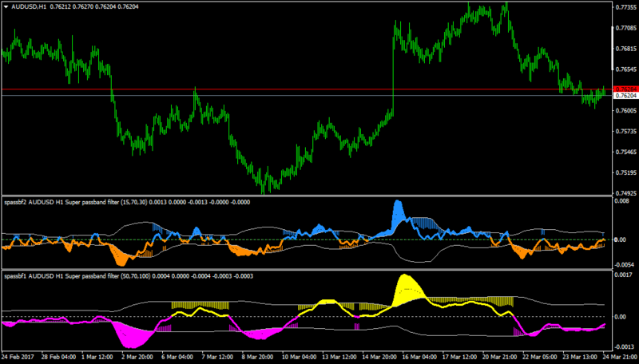Click the white vertical bar on price scale
639x364 pixels.
pyautogui.click(x=613, y=48)
